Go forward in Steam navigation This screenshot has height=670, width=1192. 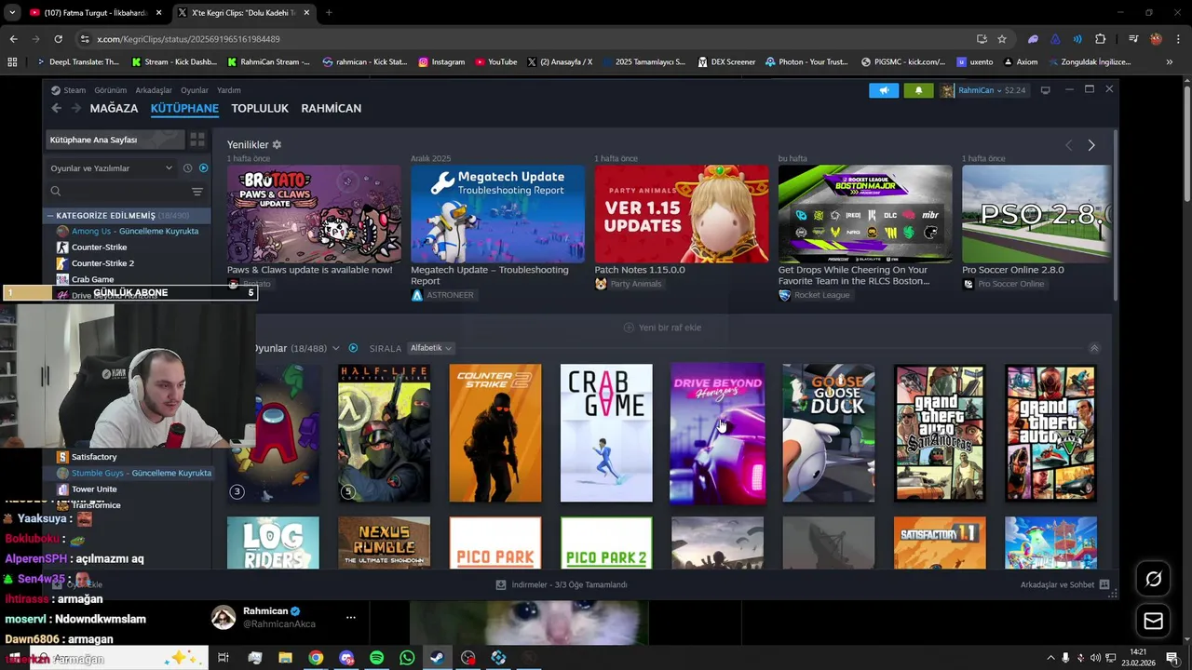click(76, 108)
